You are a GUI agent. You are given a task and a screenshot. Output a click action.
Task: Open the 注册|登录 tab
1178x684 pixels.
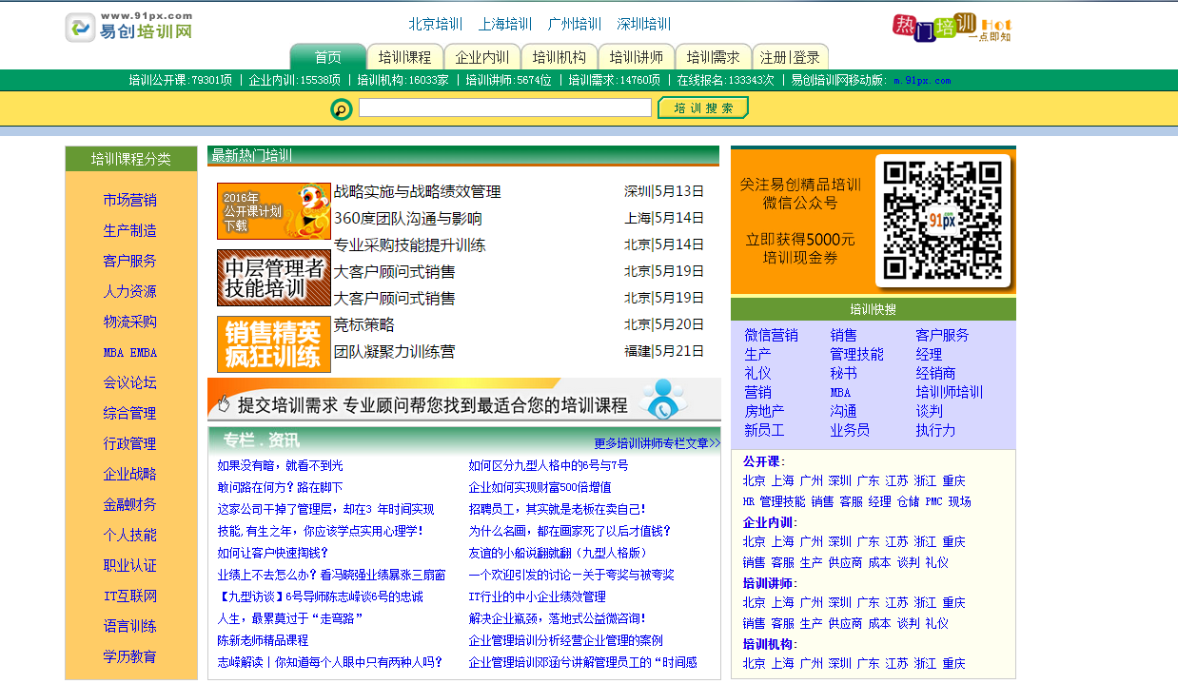(x=791, y=57)
